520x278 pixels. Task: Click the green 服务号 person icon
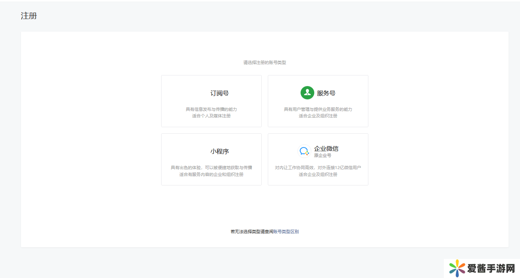click(307, 93)
